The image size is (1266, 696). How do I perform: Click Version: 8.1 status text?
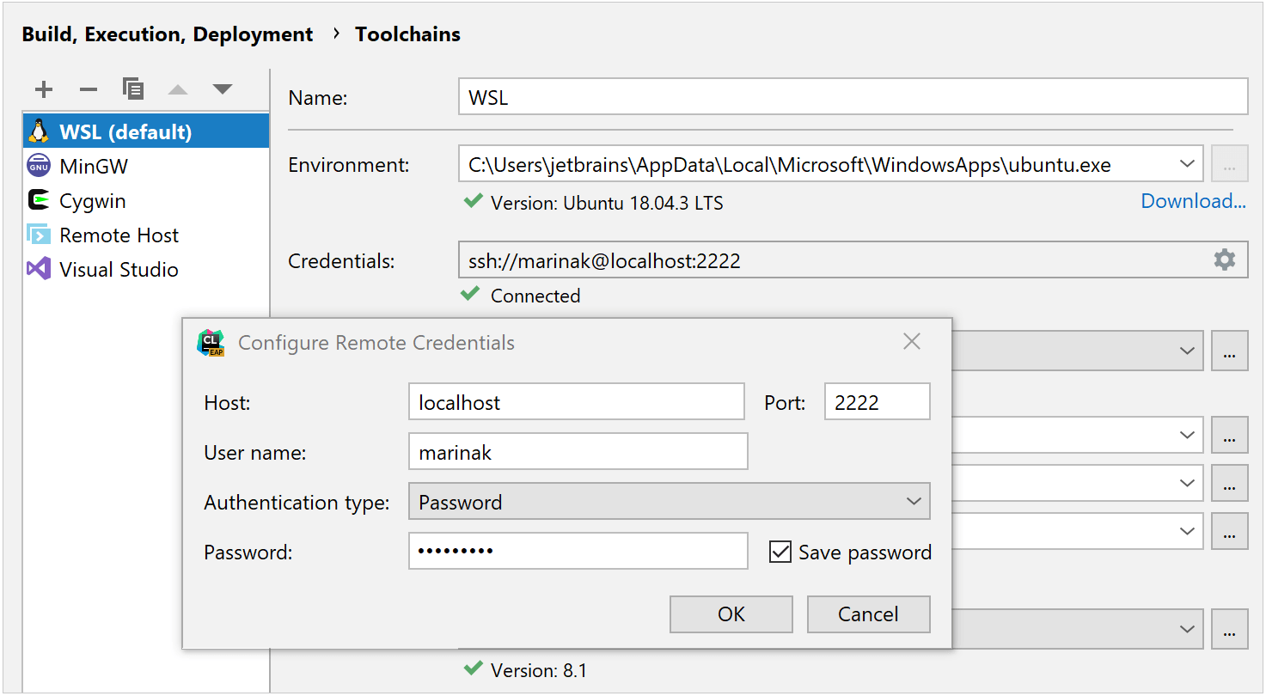click(539, 670)
